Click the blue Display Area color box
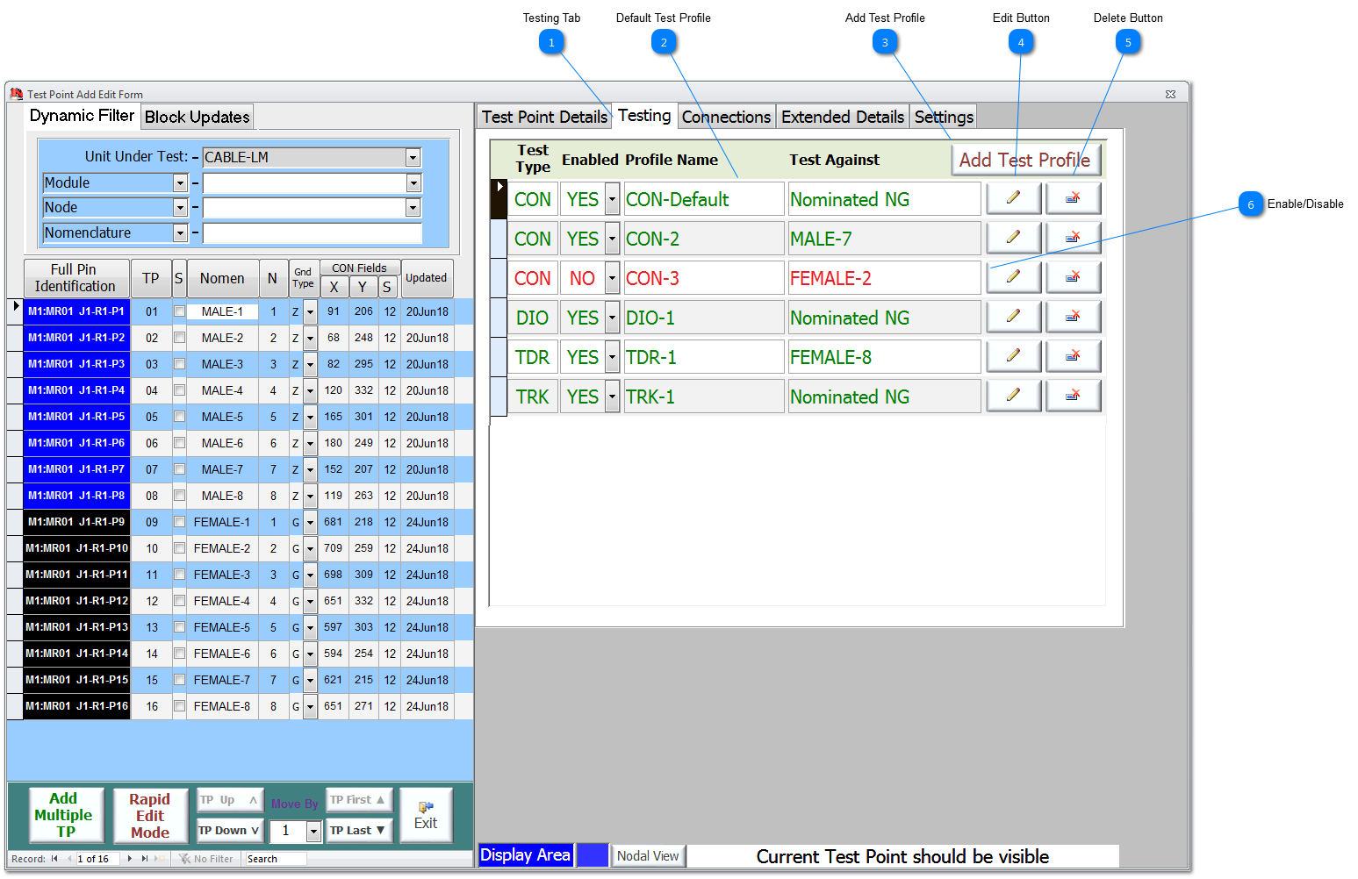The height and width of the screenshot is (879, 1358). click(x=593, y=855)
